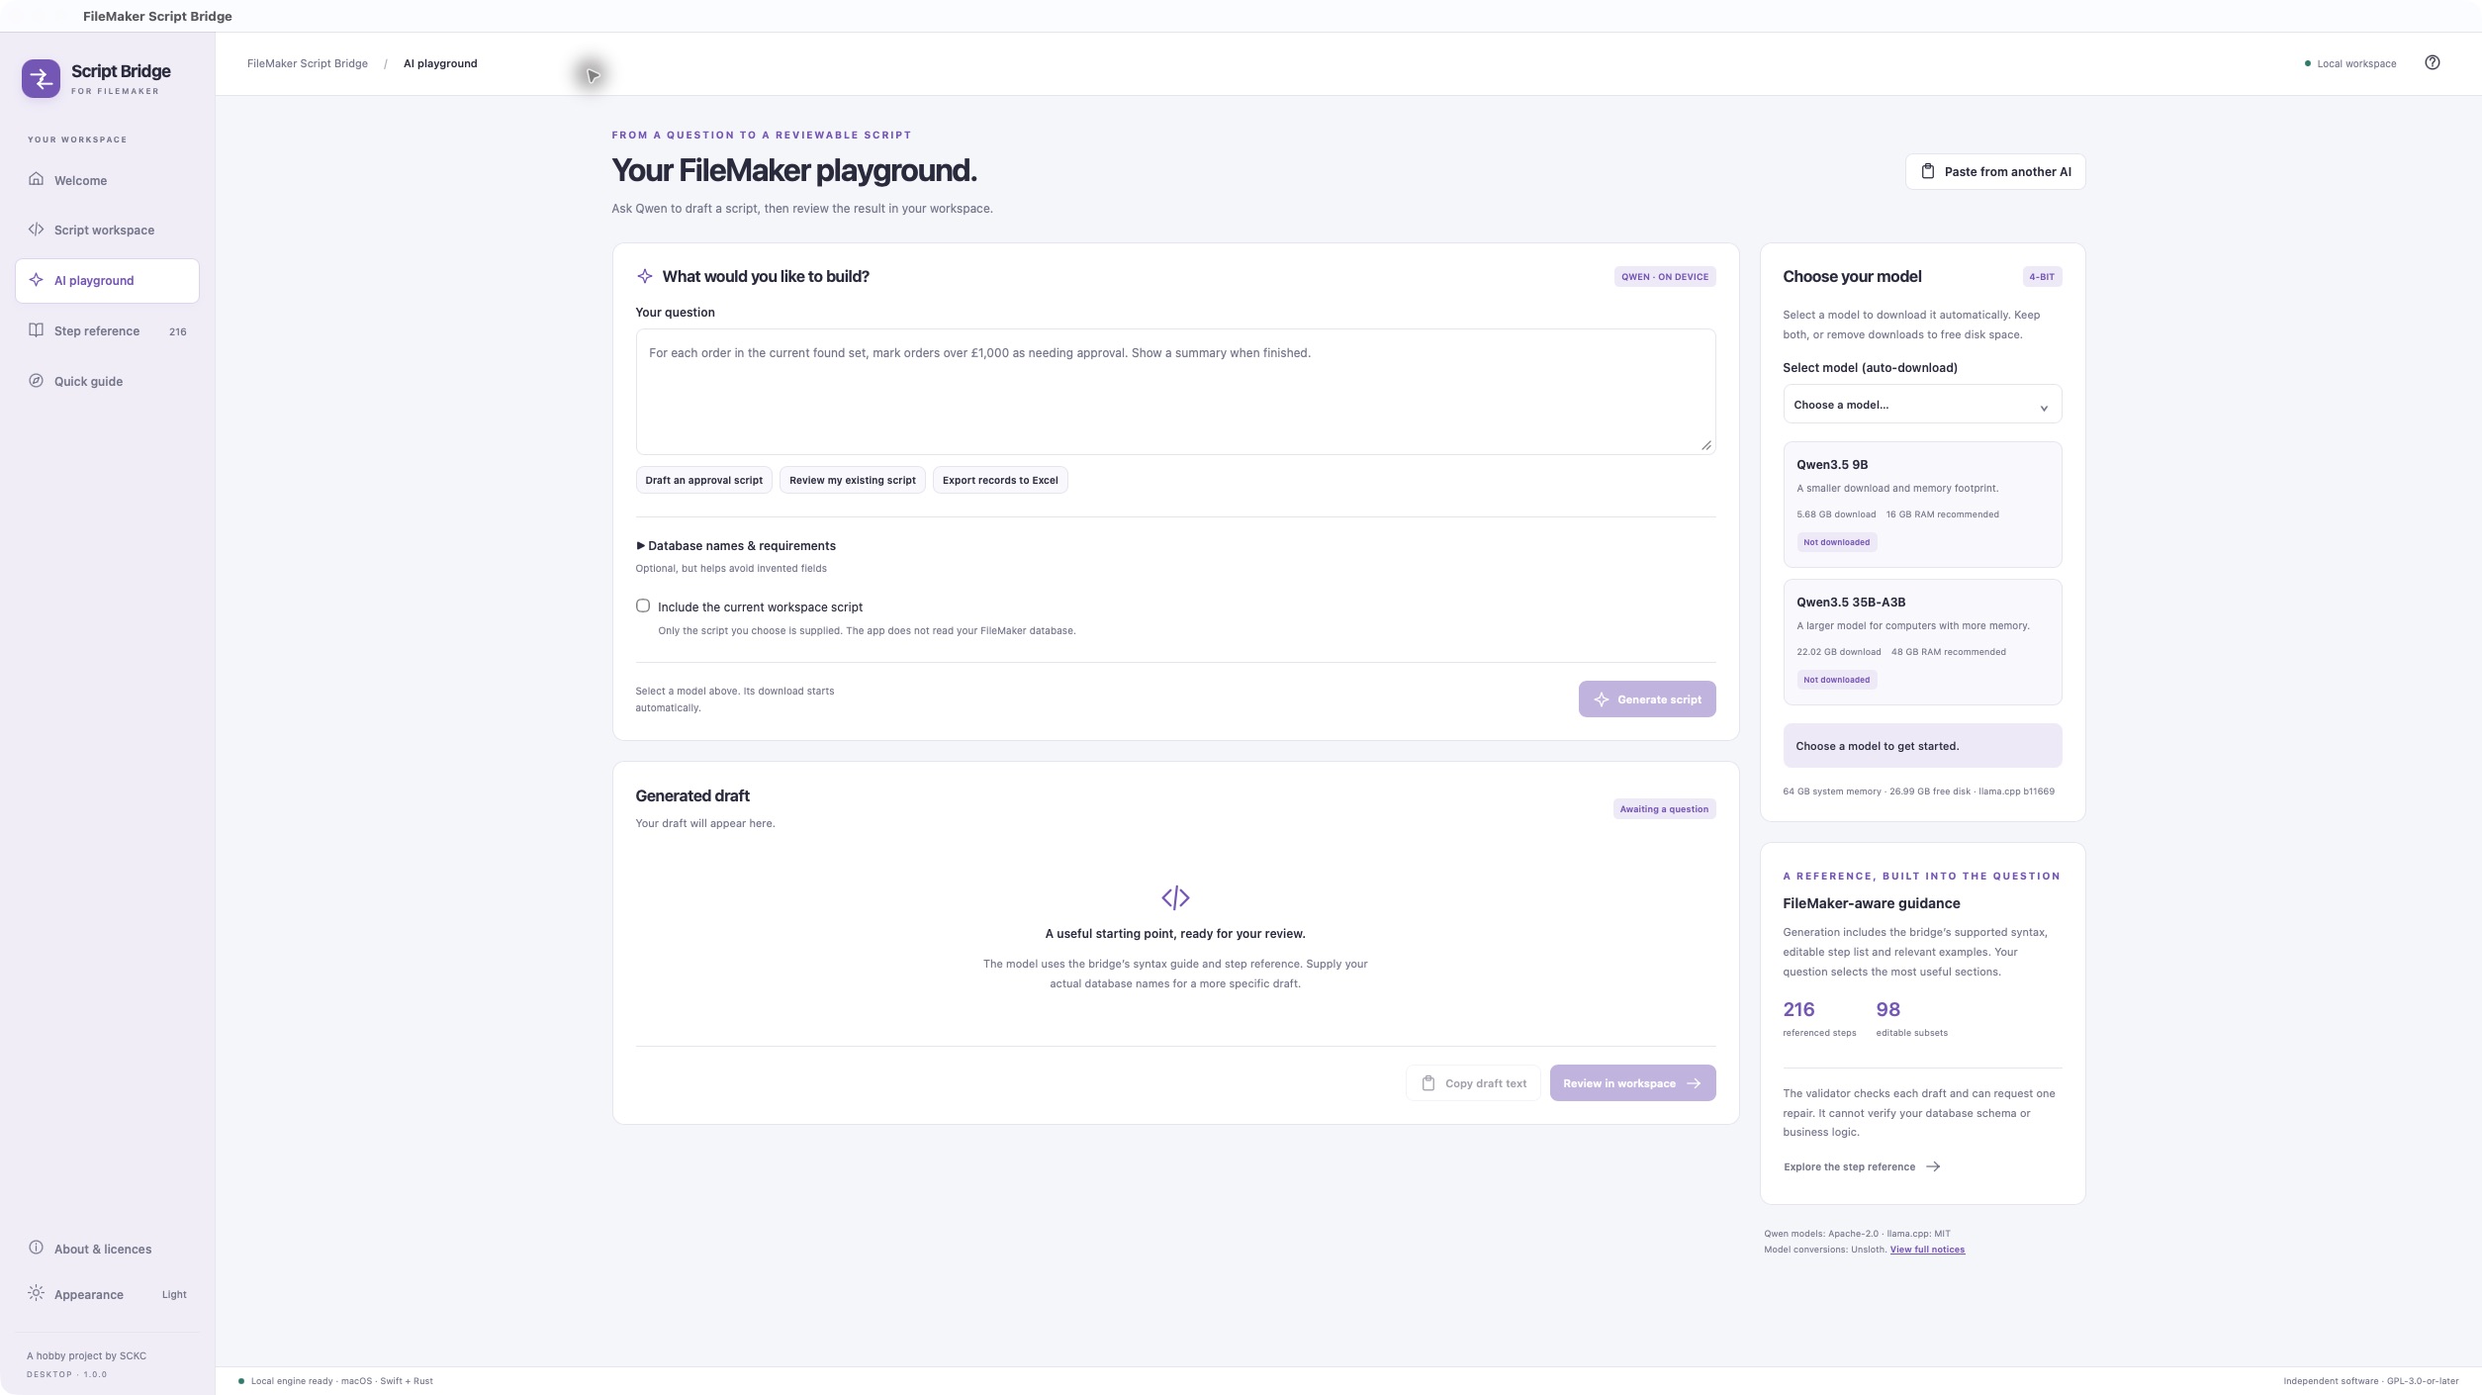Screen dimensions: 2482x1395
Task: Click the AI playground sparkle icon in sidebar
Action: coord(36,280)
